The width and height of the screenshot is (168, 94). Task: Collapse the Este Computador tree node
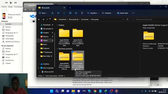point(39,68)
